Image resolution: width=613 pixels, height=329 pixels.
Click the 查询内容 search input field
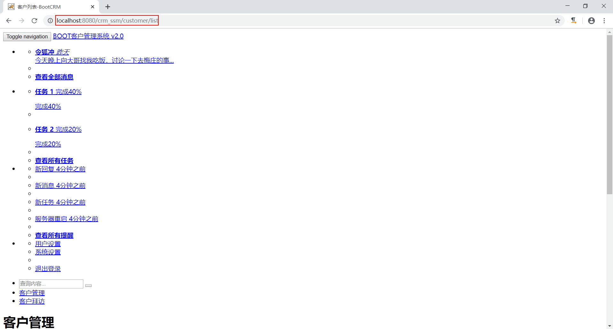51,284
